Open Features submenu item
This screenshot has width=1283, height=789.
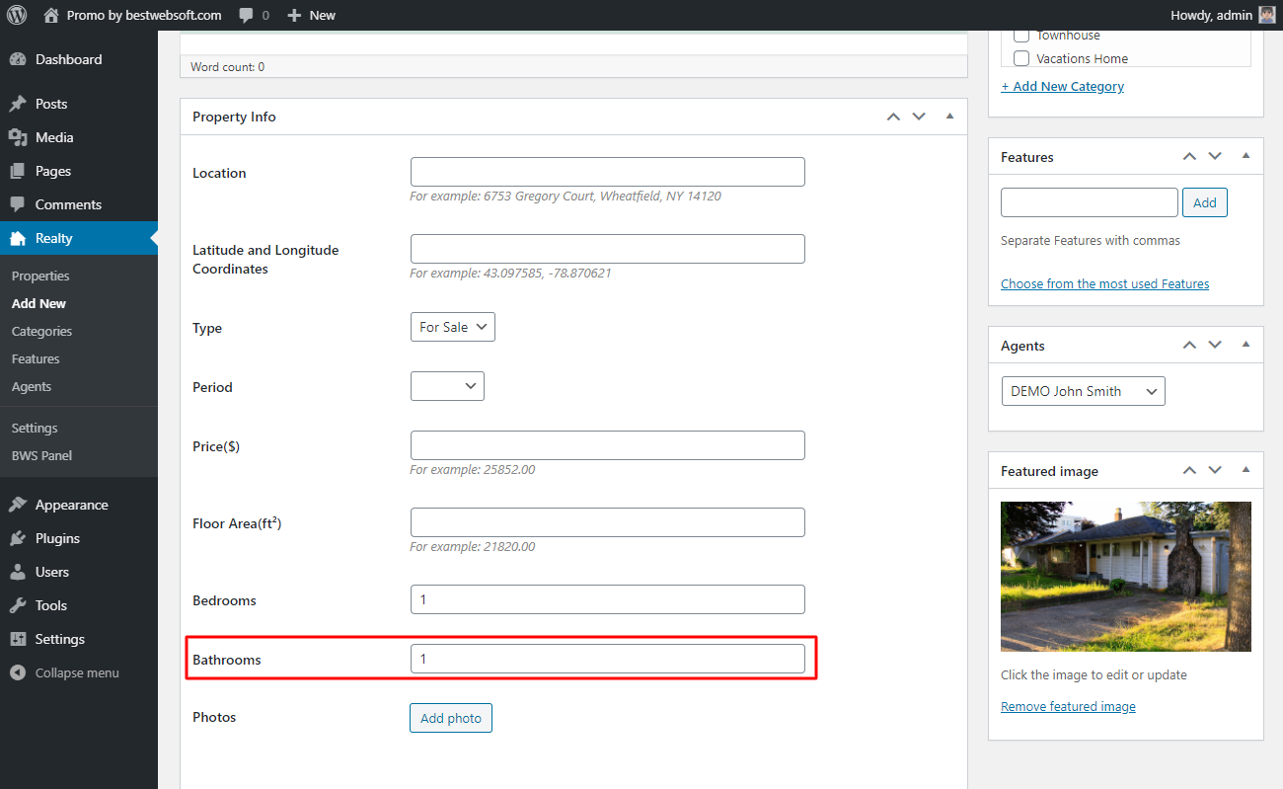click(36, 358)
